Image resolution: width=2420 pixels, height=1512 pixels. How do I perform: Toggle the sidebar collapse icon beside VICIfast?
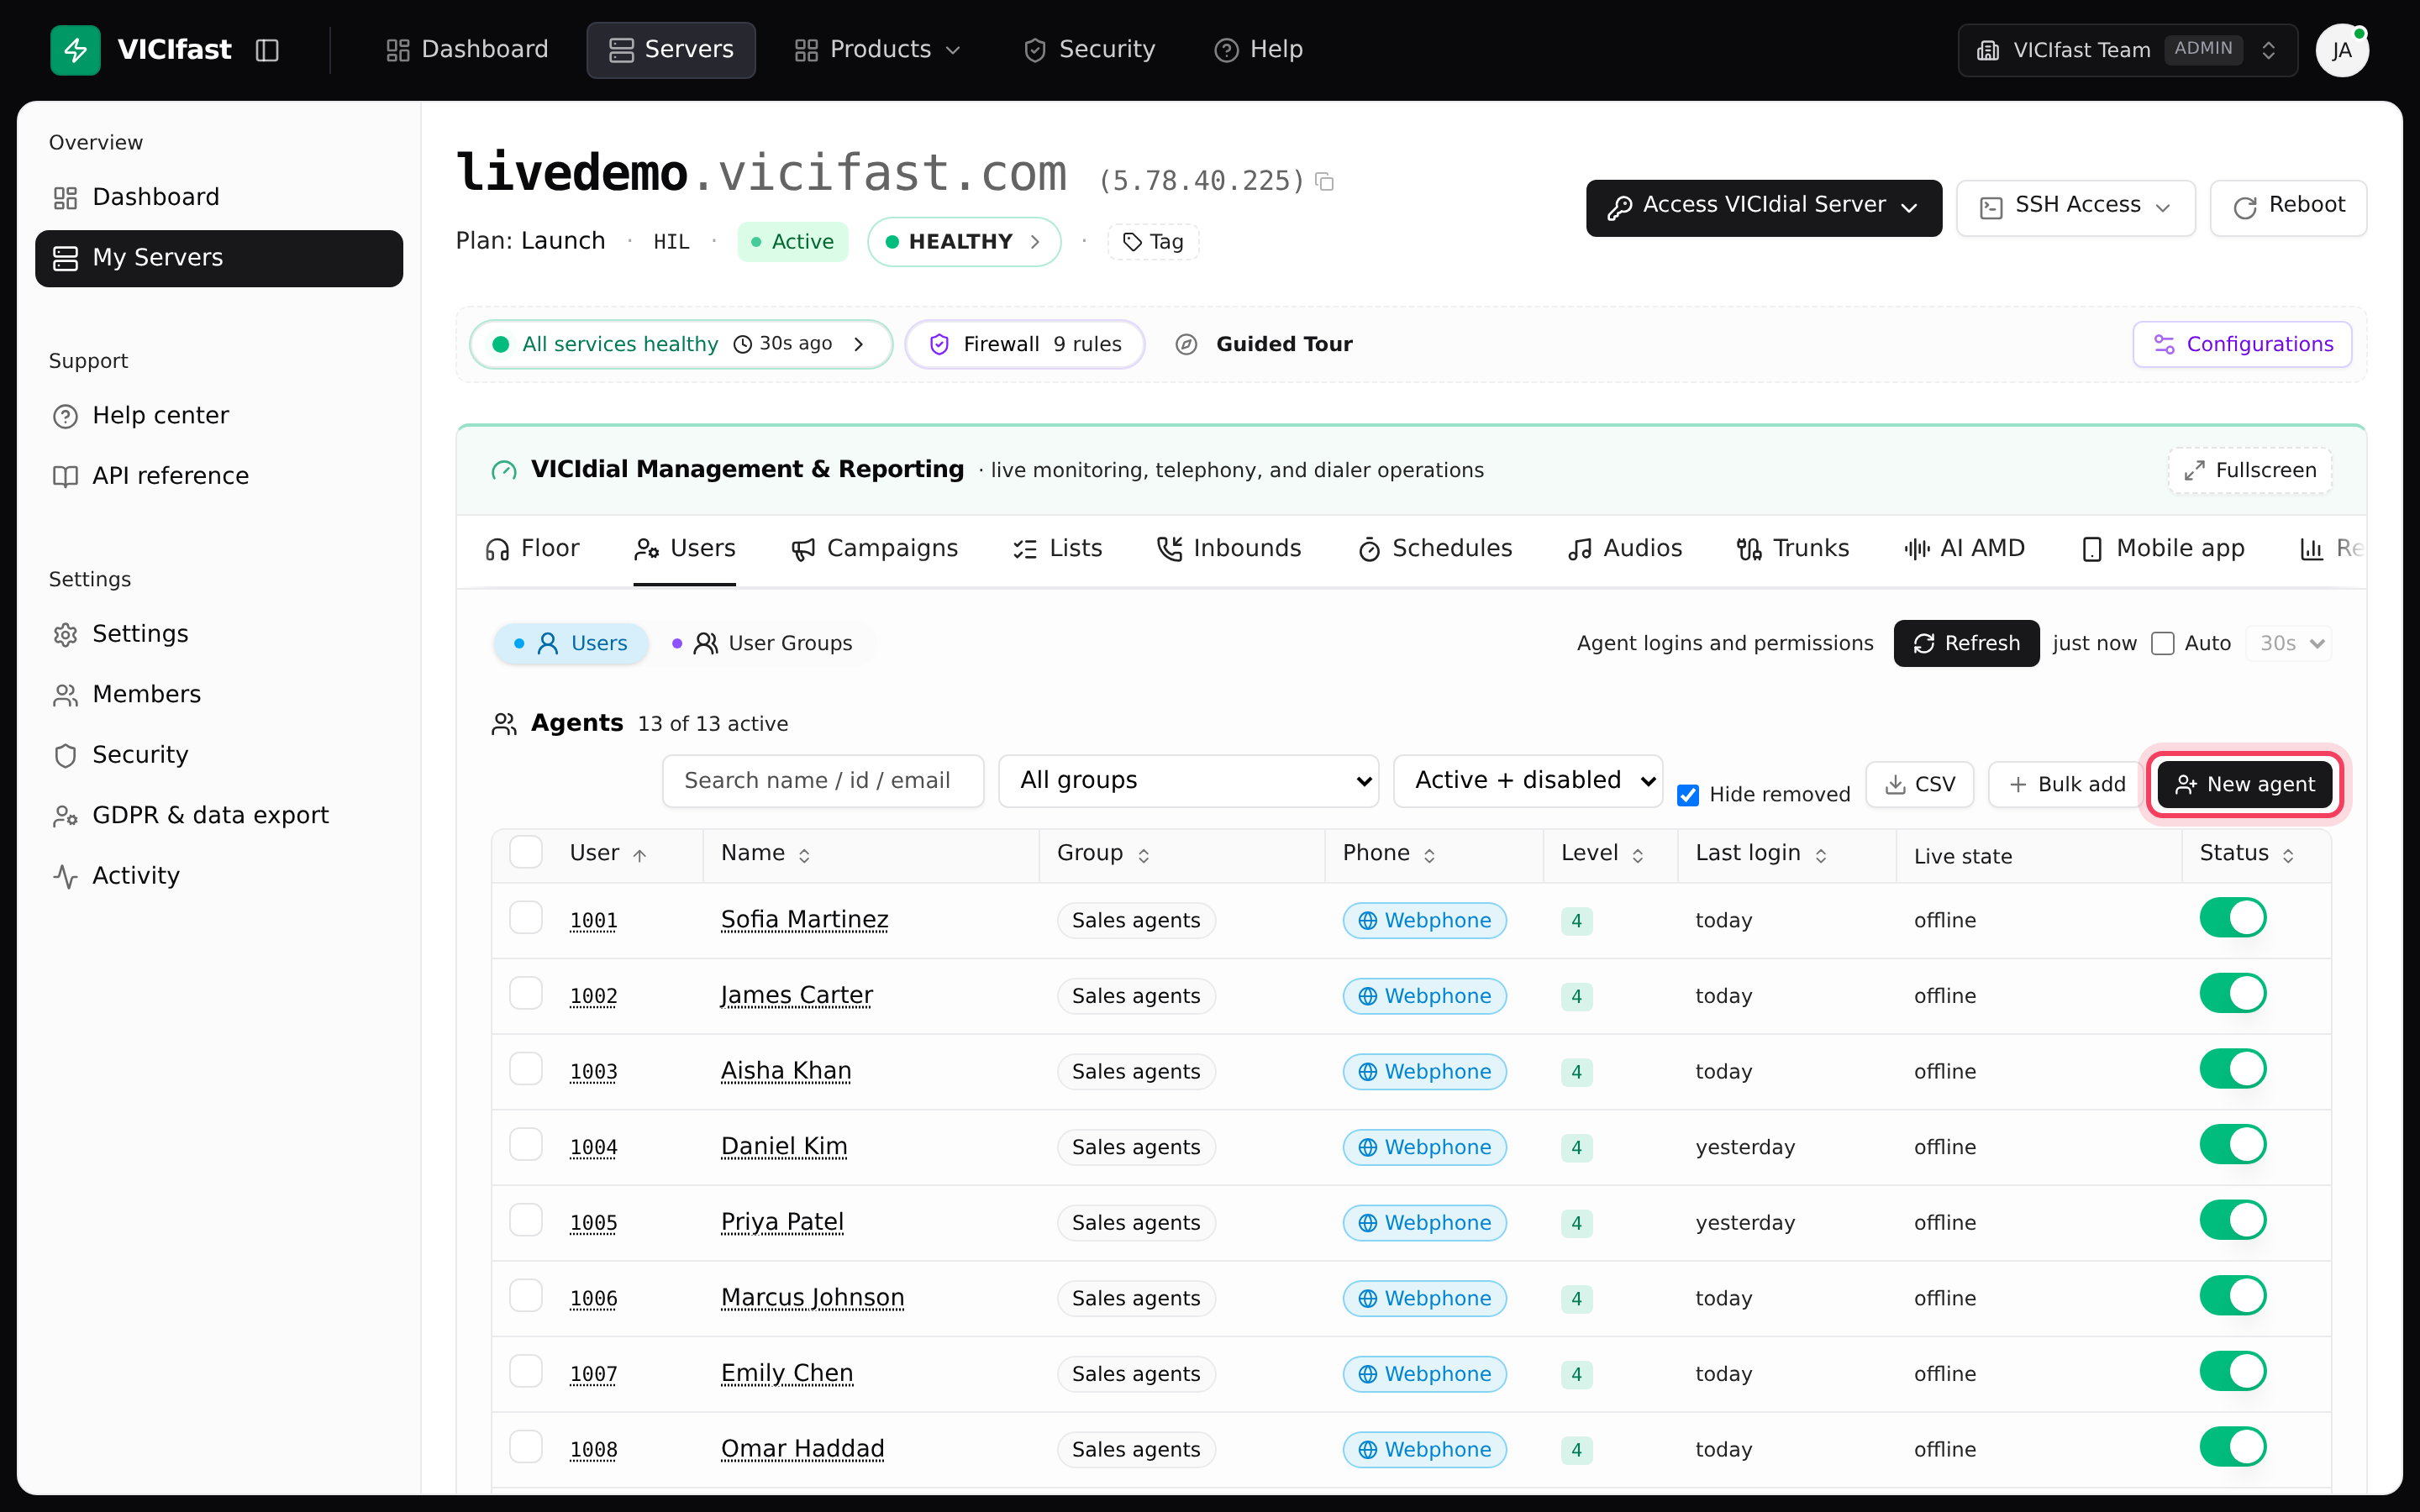click(267, 50)
